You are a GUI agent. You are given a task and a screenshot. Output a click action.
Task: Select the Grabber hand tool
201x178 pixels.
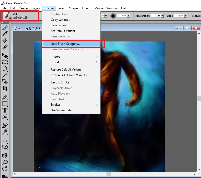tap(5, 156)
